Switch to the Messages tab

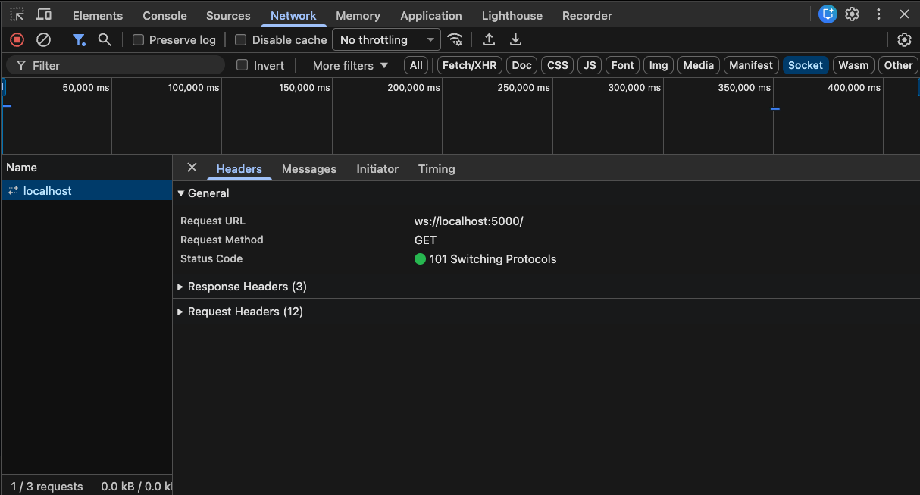308,169
